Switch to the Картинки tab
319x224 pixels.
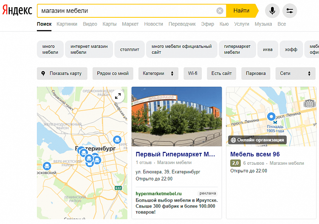point(67,24)
